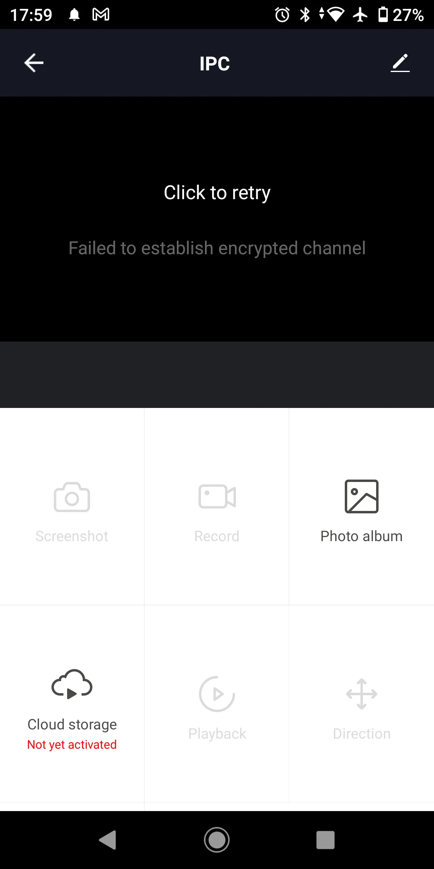
Task: Tap the 'Failed to establish encrypted channel' message
Action: [x=217, y=248]
